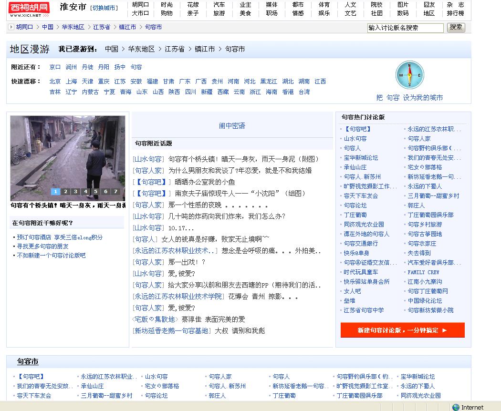The width and height of the screenshot is (501, 411).
Task: Open hot forum 时代玩具童车
Action: point(361,272)
